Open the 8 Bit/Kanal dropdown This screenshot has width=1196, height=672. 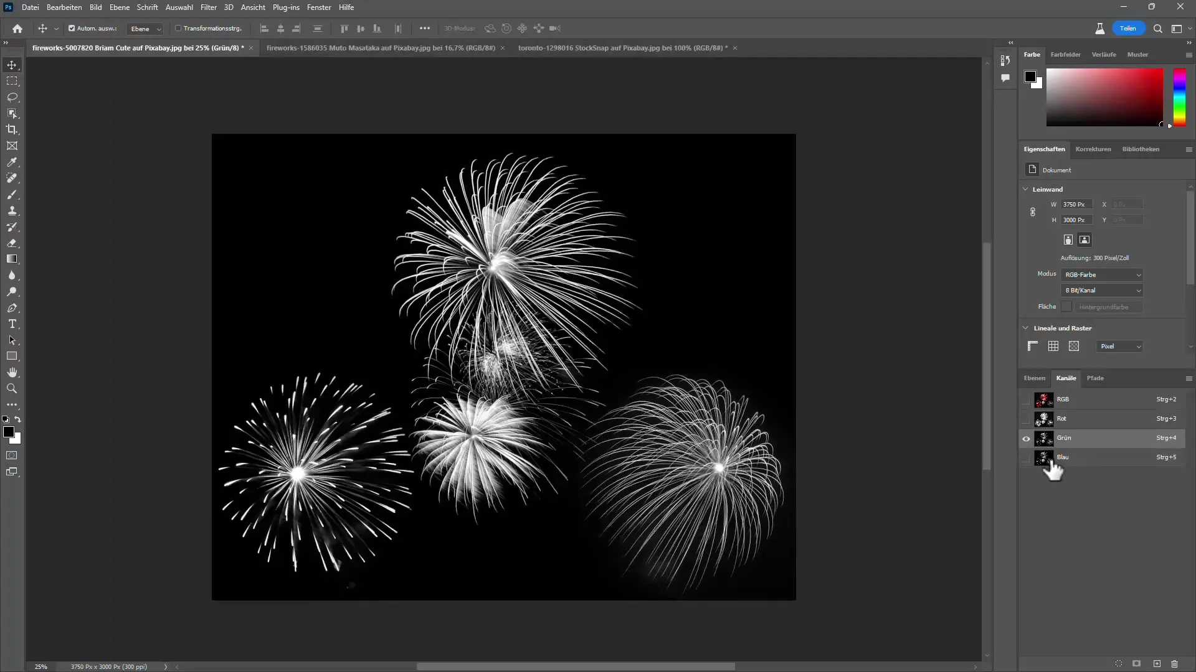(1102, 291)
